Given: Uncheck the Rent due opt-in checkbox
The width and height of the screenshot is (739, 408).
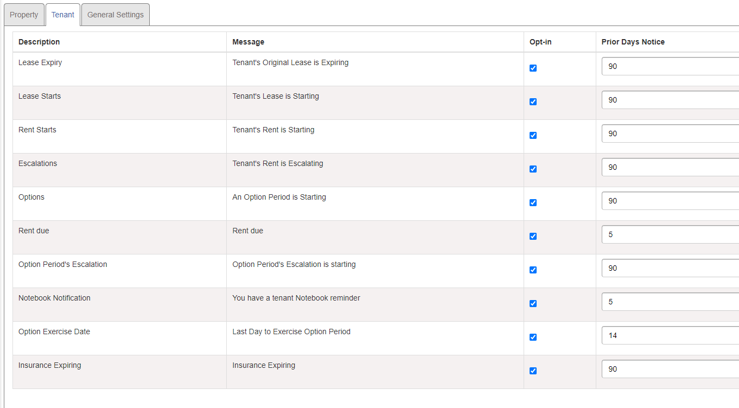Looking at the screenshot, I should [533, 236].
